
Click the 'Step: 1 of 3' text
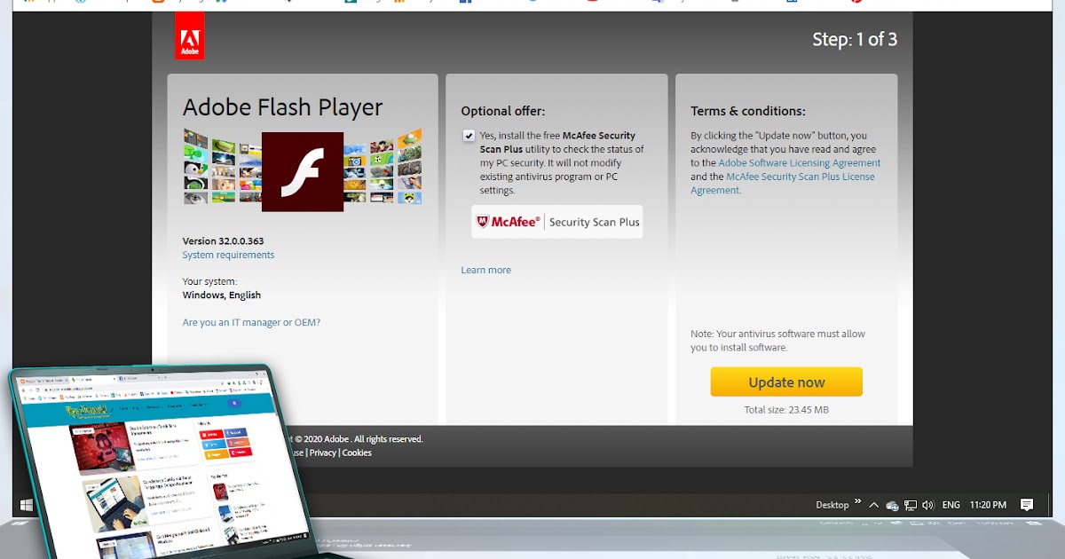click(x=855, y=39)
